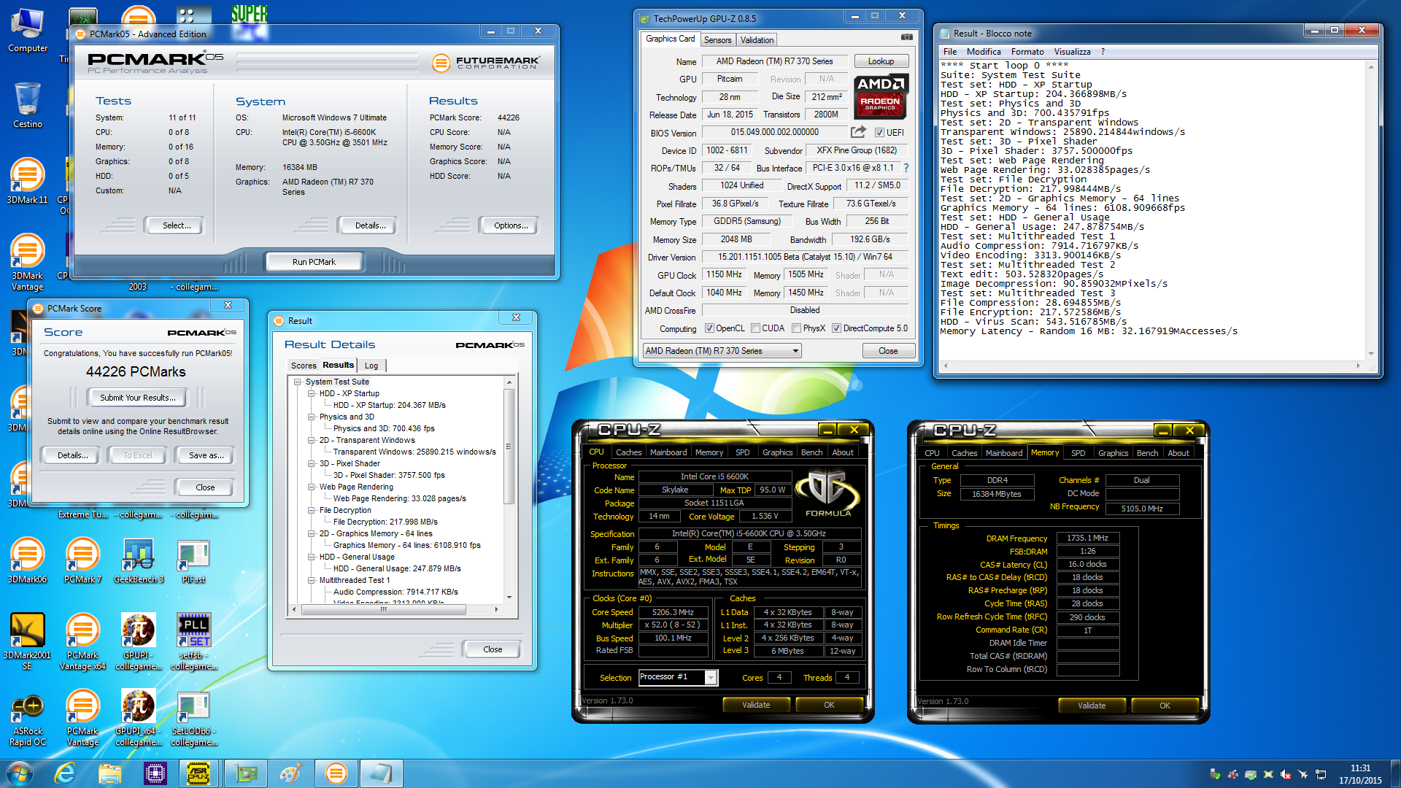Screen dimensions: 1401x788
Task: Open the Processor #1 selection dropdown in CPU-Z
Action: click(678, 677)
